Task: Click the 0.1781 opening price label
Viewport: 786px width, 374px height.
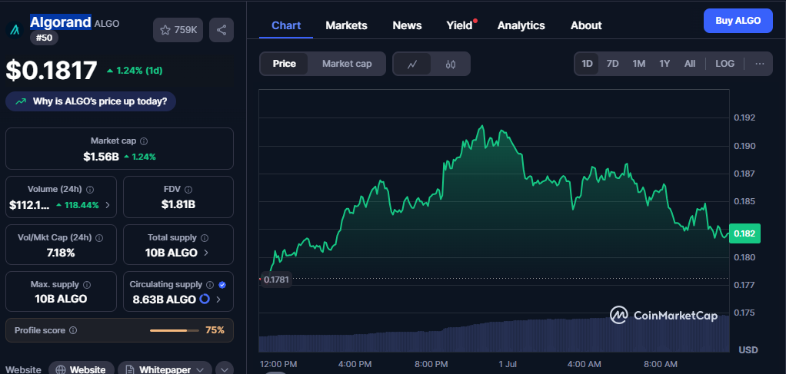Action: tap(276, 280)
